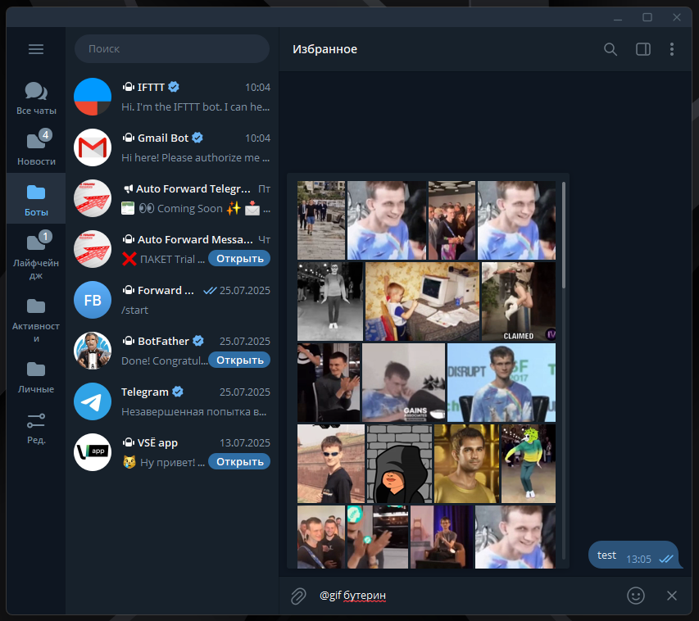The height and width of the screenshot is (621, 699).
Task: Select the DISRUPT stage GIF thumbnail
Action: (x=501, y=383)
